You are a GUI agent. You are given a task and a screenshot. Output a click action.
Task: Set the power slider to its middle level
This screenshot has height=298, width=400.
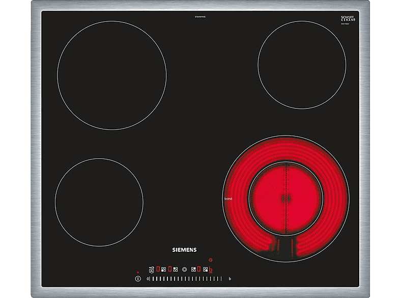pos(185,279)
